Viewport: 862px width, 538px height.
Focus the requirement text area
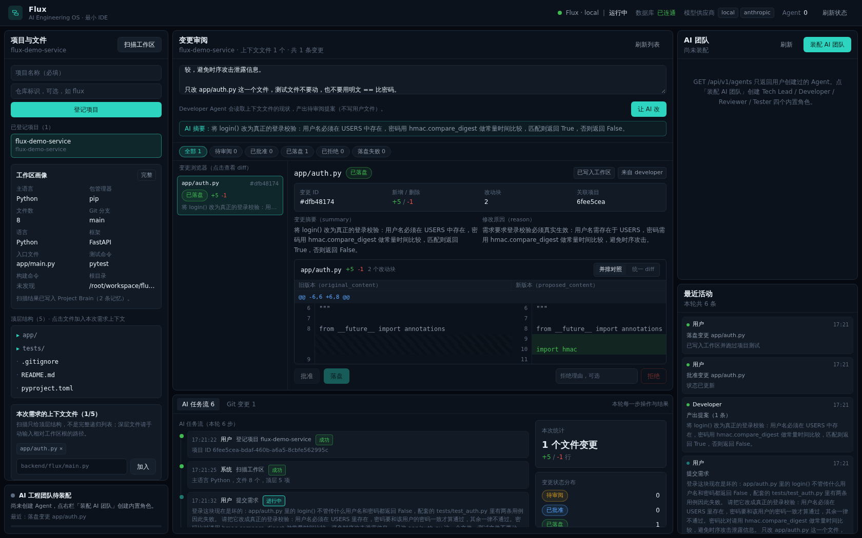tap(423, 79)
